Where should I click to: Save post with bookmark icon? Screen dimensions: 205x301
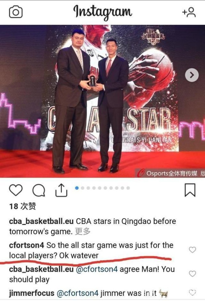(x=190, y=190)
